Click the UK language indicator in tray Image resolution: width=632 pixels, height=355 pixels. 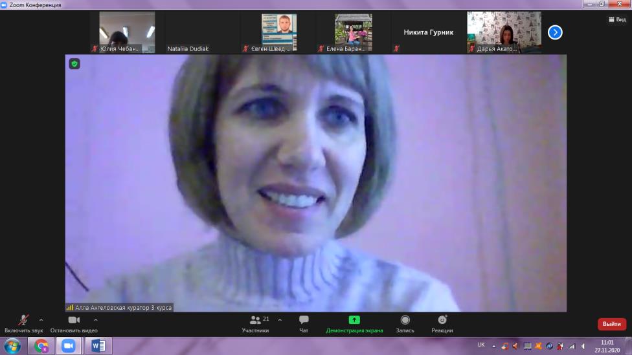click(481, 345)
